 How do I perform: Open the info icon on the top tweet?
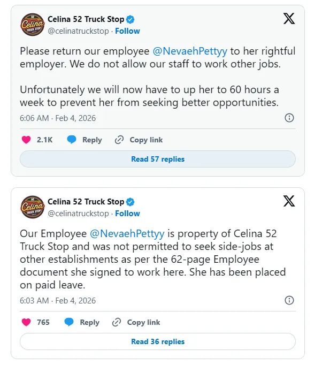tap(289, 118)
